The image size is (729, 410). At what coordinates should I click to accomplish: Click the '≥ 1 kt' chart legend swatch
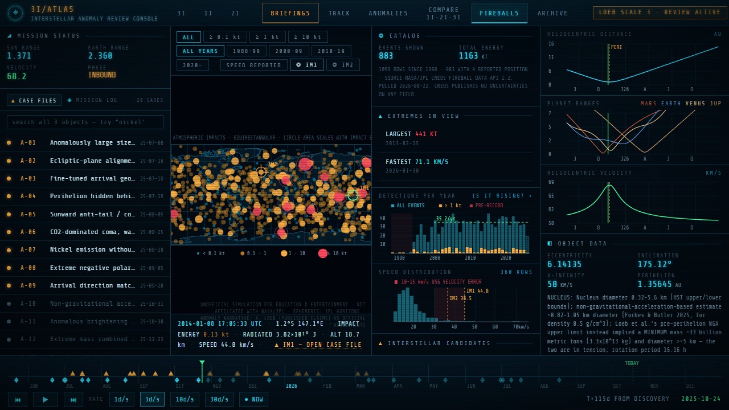tap(440, 206)
